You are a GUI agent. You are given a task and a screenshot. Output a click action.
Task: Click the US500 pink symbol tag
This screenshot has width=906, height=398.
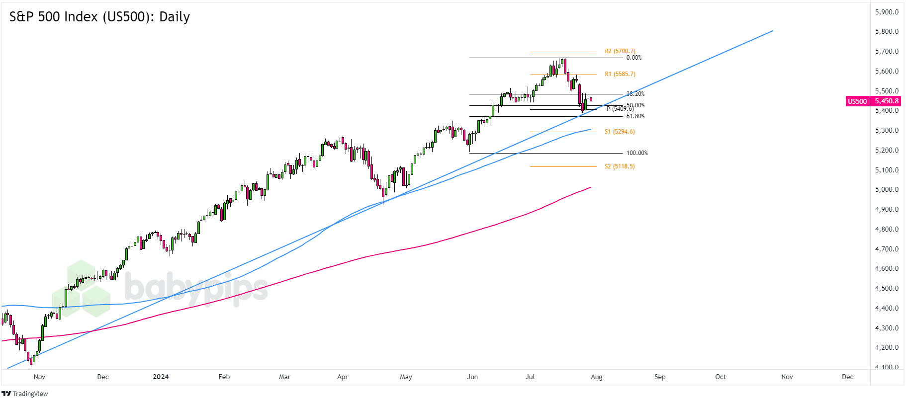pos(857,101)
